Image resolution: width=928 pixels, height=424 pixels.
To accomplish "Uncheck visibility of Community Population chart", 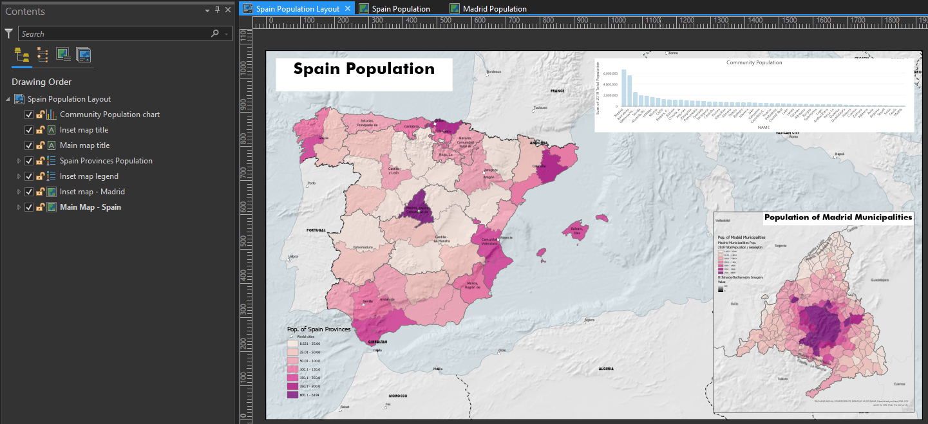I will tap(29, 114).
